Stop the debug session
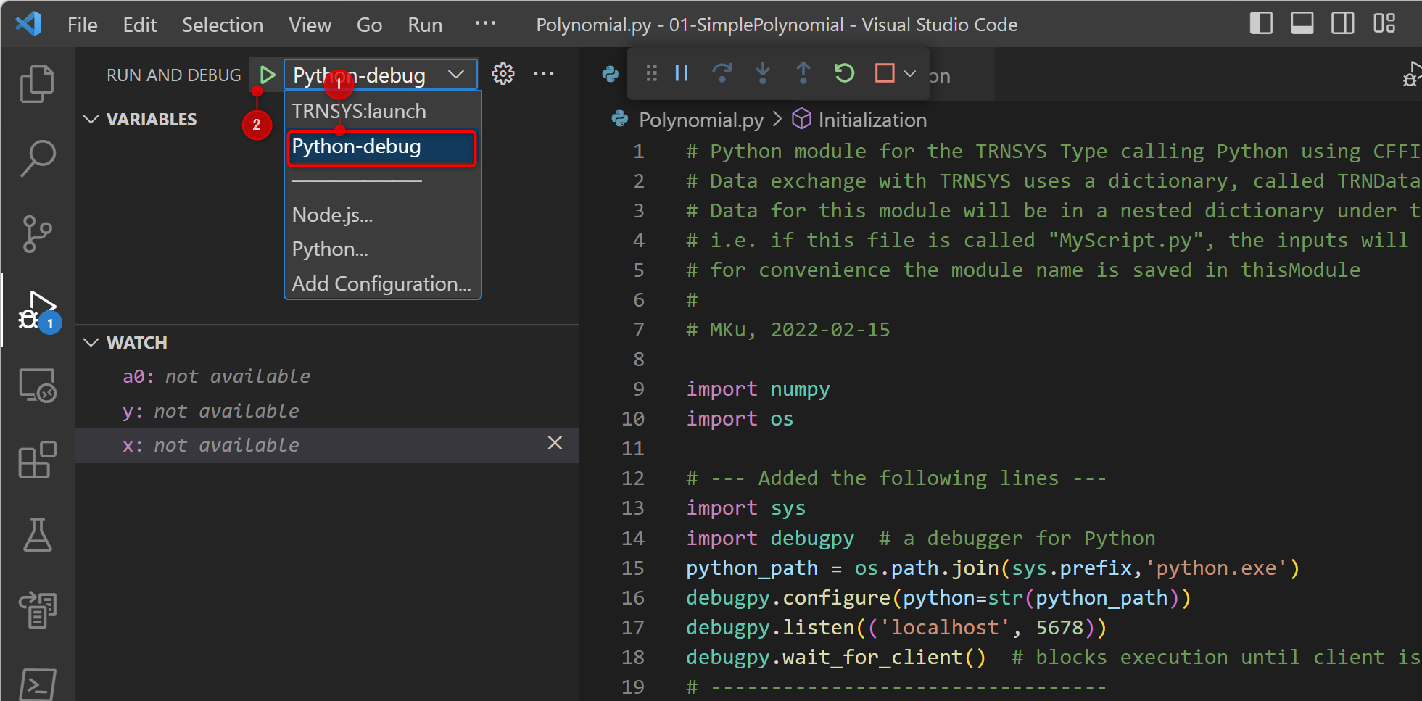Image resolution: width=1422 pixels, height=701 pixels. click(885, 73)
